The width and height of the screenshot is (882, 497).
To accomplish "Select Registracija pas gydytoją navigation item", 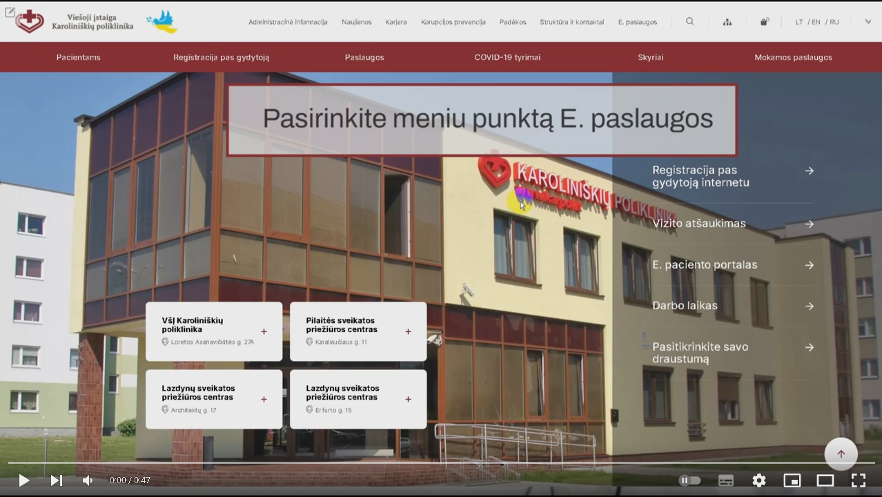I will pyautogui.click(x=222, y=57).
